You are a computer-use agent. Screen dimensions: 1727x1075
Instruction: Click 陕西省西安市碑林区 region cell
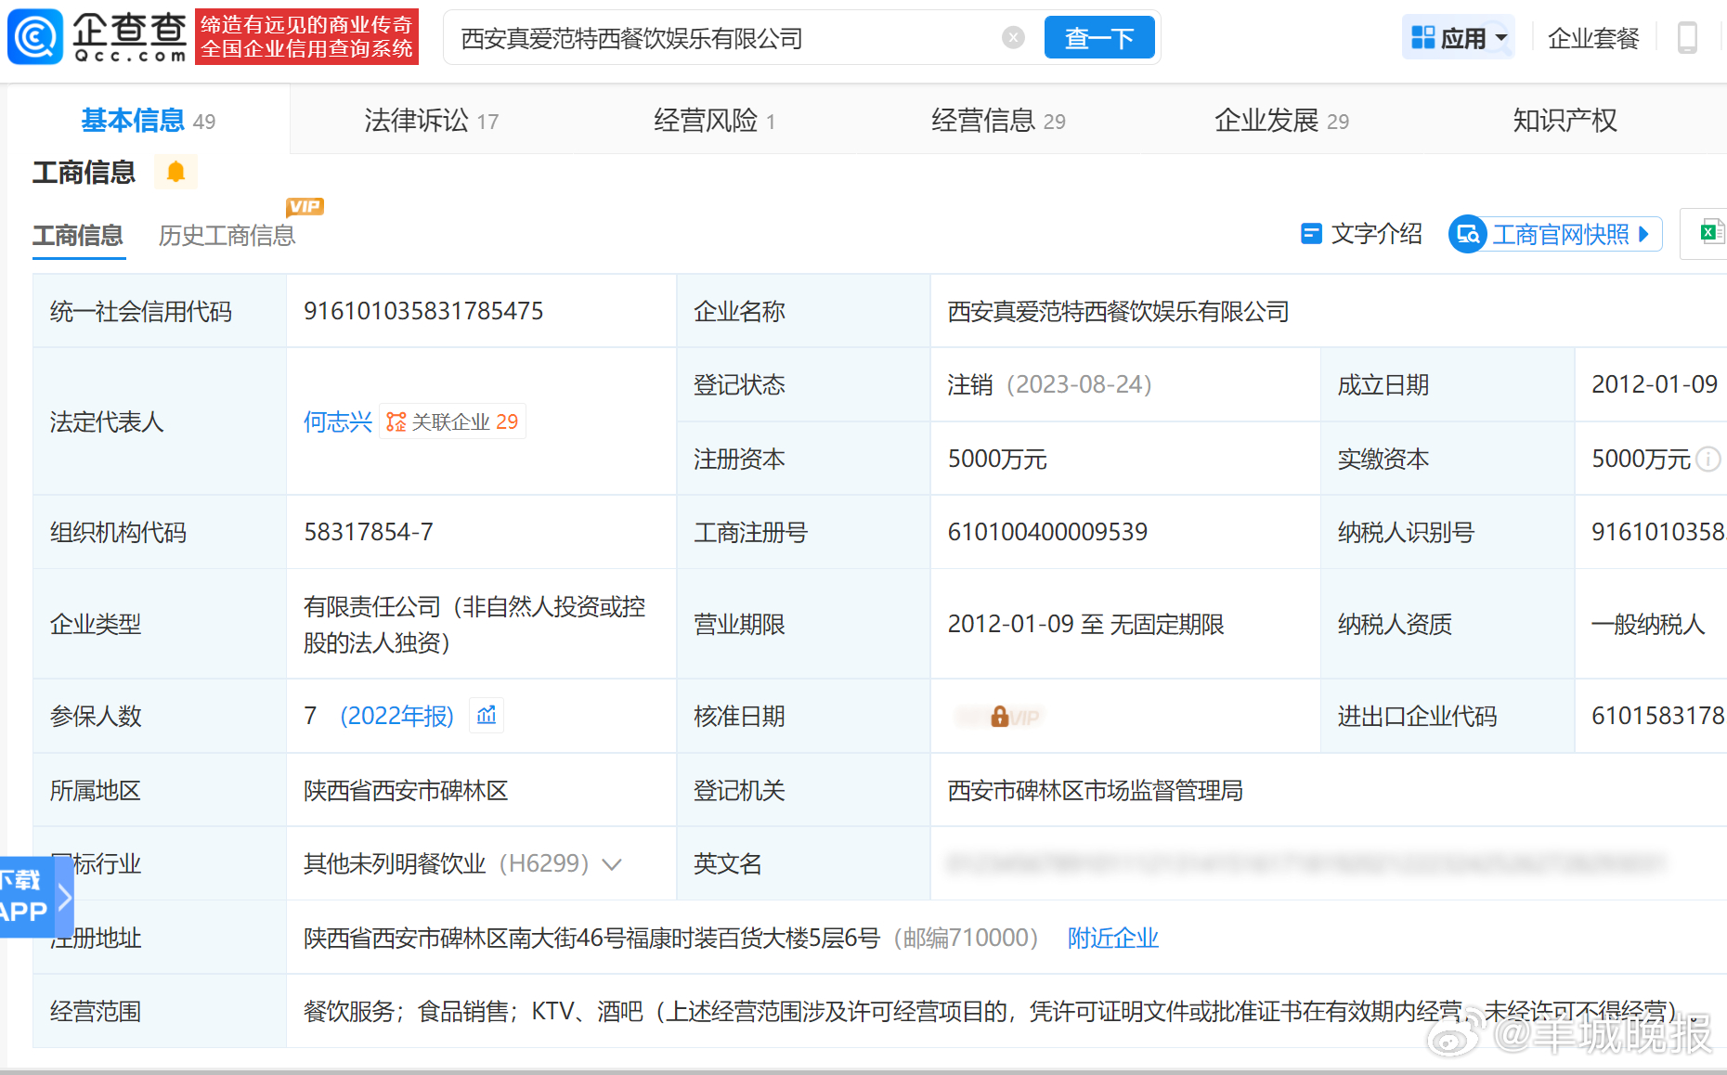406,790
